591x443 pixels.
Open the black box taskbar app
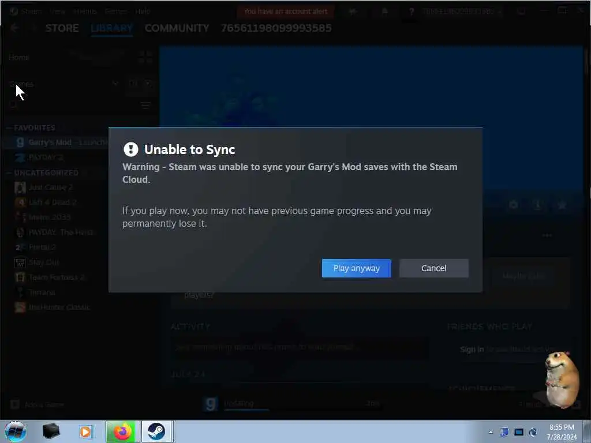coord(51,431)
